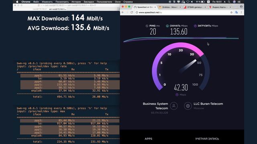Click the volume icon in menu bar
The image size is (257, 144).
click(192, 2)
